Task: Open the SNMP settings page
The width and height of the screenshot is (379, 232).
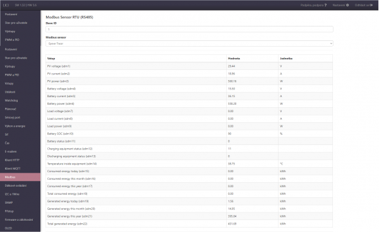Action: click(x=9, y=202)
